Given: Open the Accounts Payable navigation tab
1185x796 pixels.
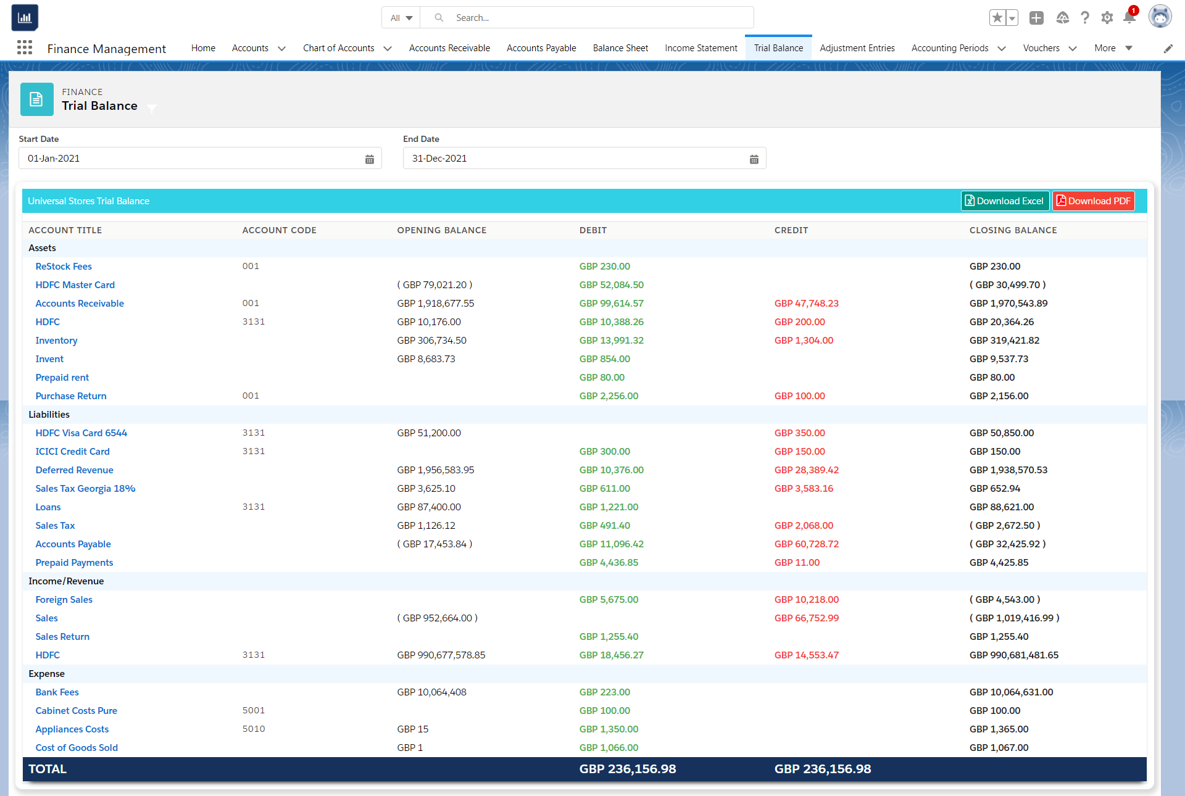Looking at the screenshot, I should point(541,48).
